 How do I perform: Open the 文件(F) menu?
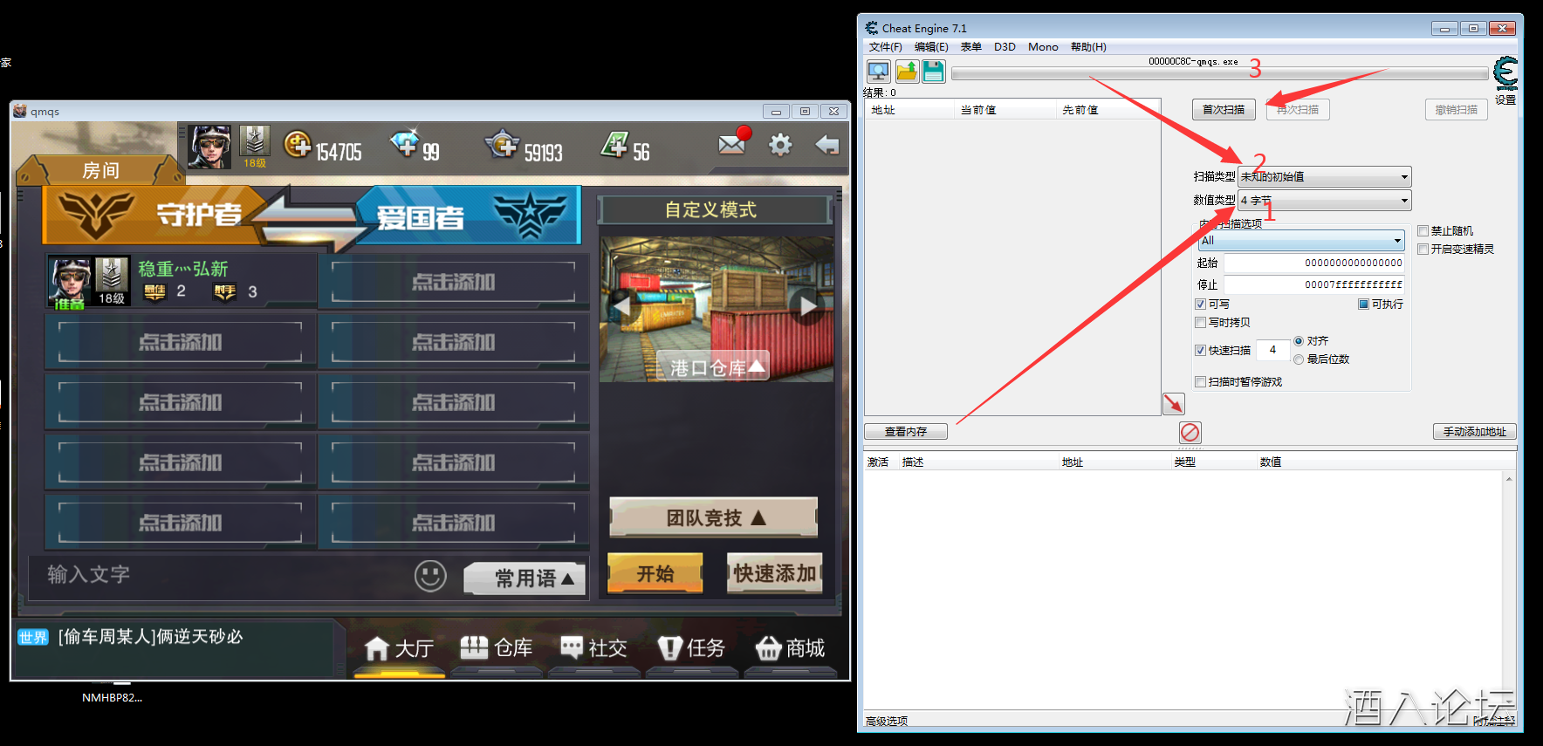(885, 47)
